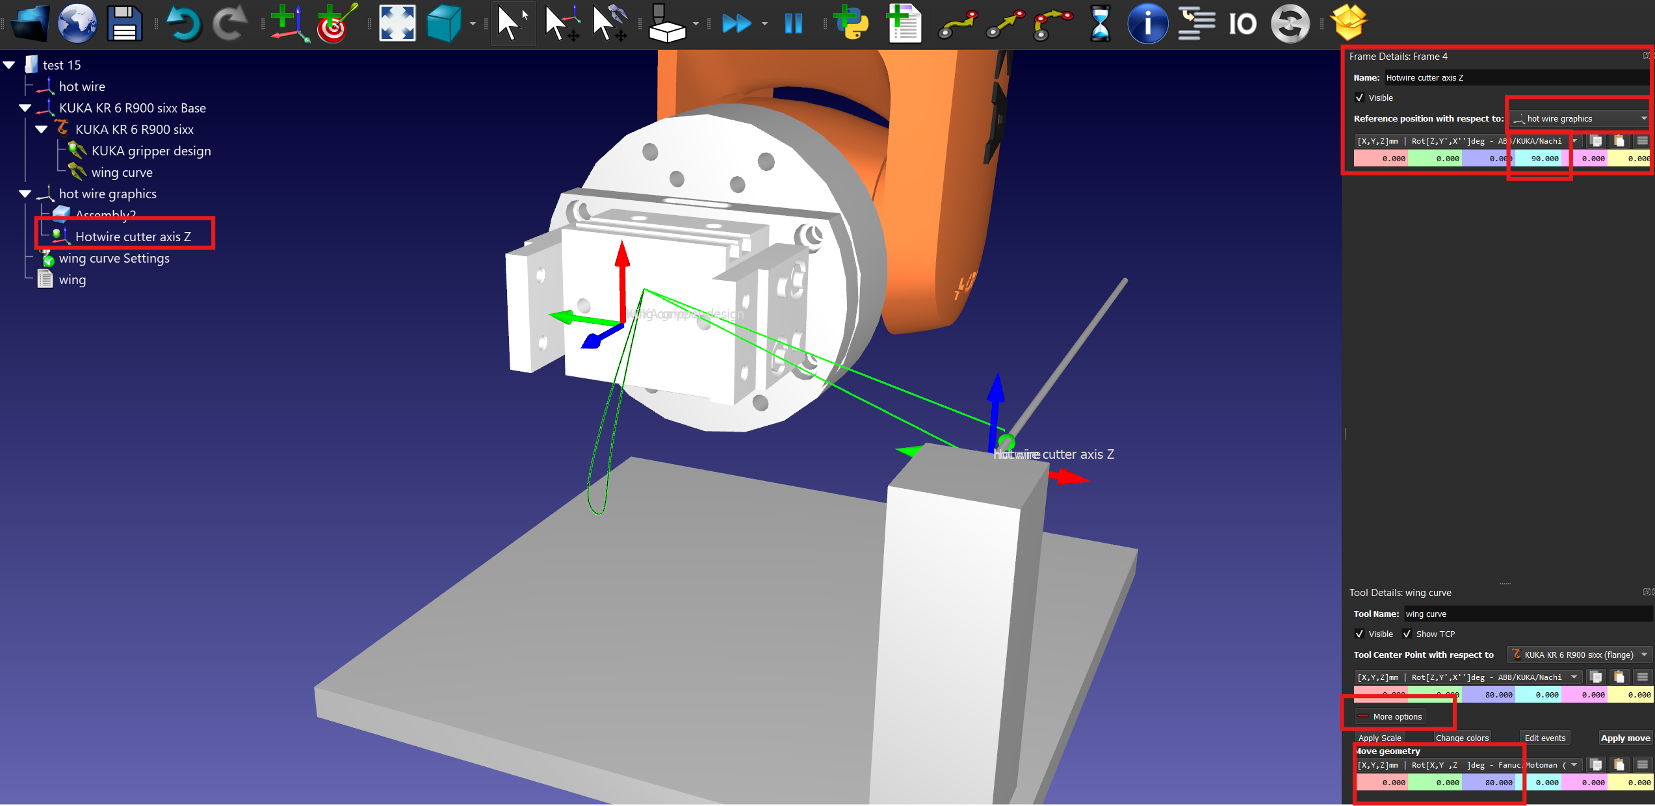Click the Add Python program icon
The image size is (1655, 806).
tap(852, 24)
